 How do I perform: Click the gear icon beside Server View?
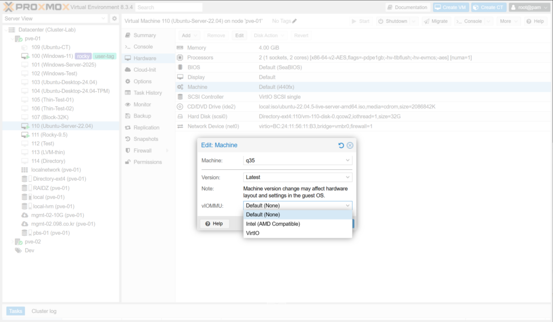(x=114, y=19)
